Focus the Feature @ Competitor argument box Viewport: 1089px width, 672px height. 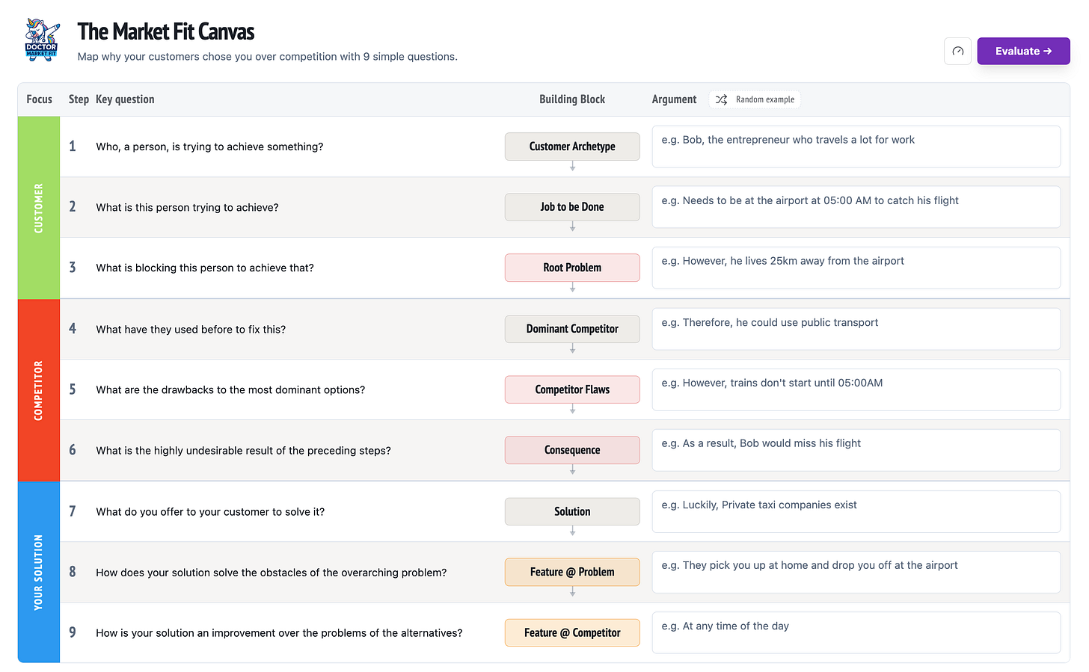click(x=856, y=632)
